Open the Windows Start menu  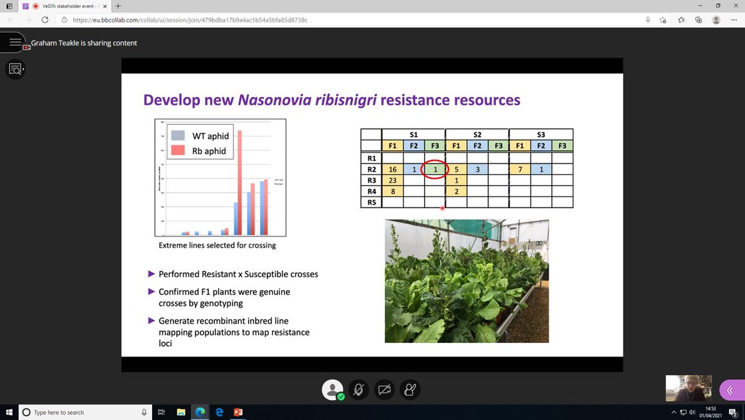pos(9,412)
